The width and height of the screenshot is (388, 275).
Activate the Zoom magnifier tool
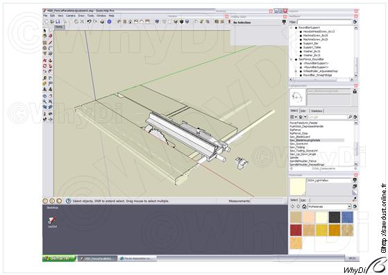(45, 101)
